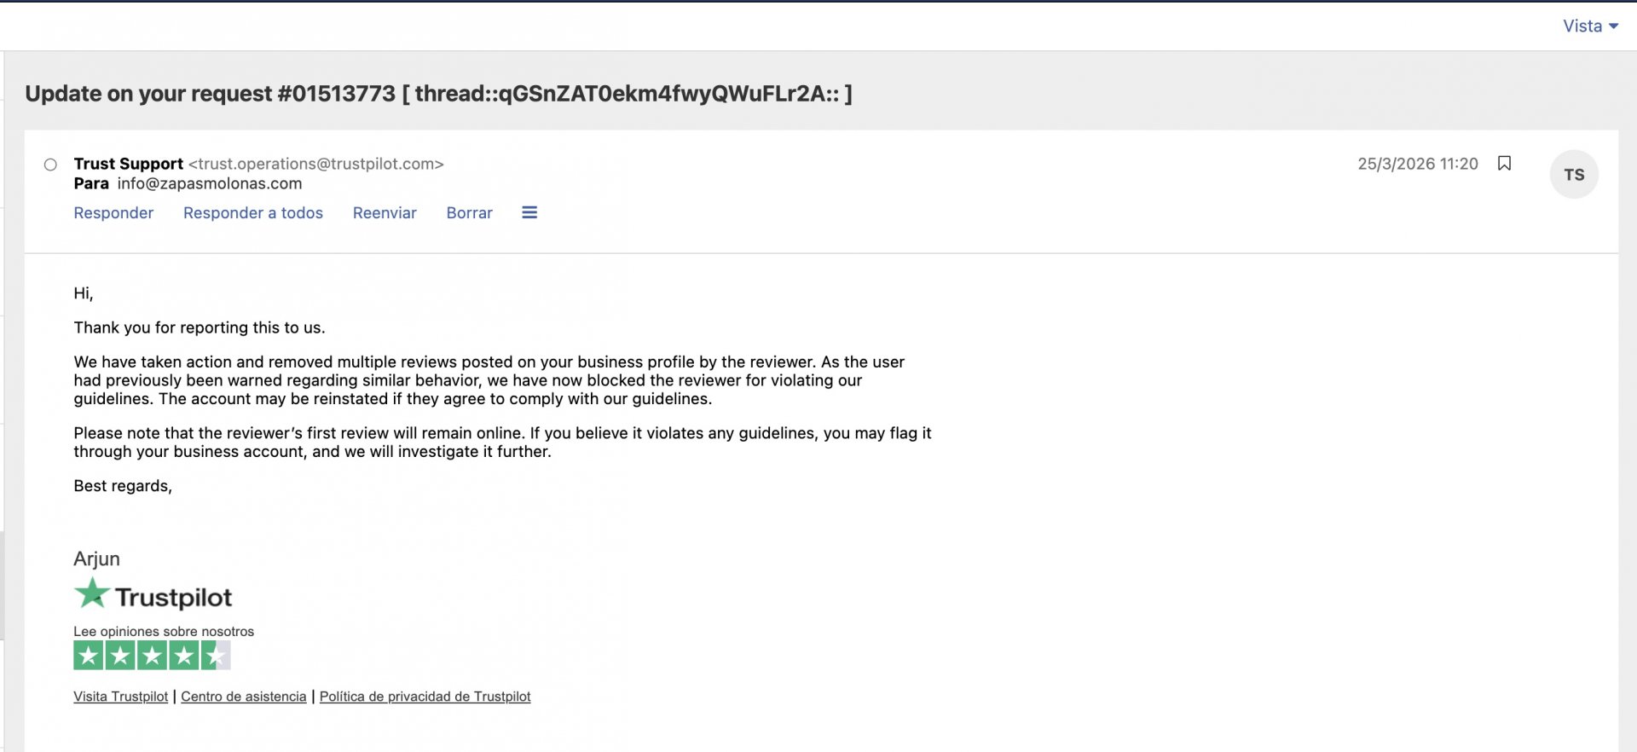Click the green Trustpilot rating stars widget
1637x752 pixels.
(x=152, y=656)
